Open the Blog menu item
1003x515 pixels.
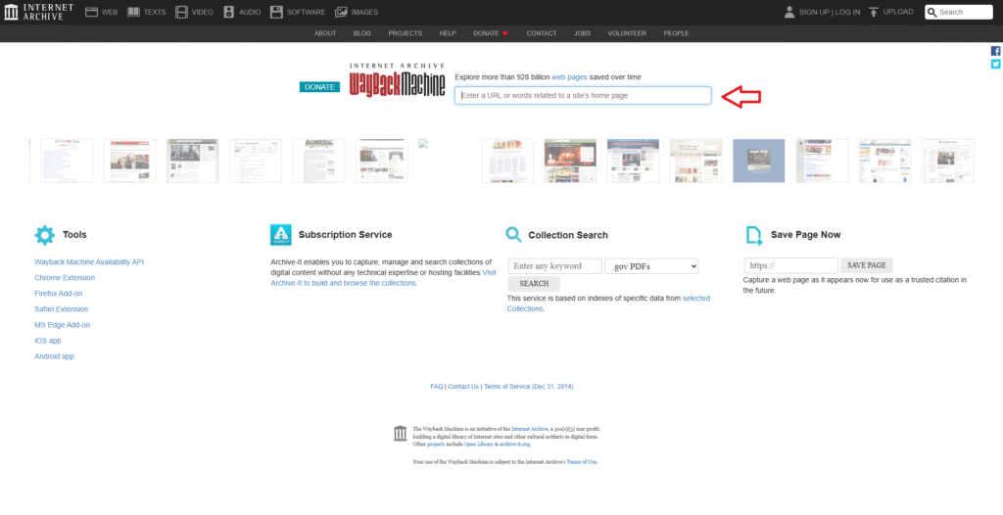(362, 33)
